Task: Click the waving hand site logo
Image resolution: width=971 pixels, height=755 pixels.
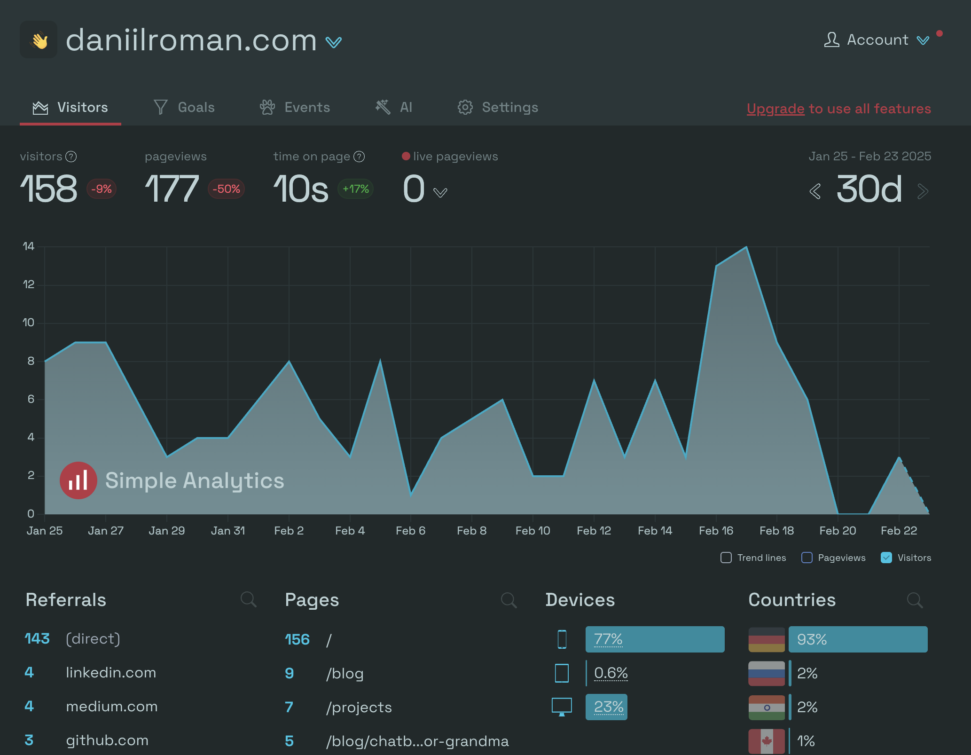Action: pos(39,39)
